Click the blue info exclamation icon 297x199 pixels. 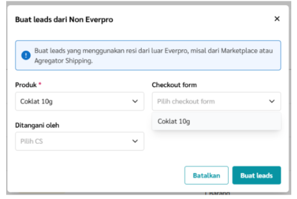pos(26,55)
